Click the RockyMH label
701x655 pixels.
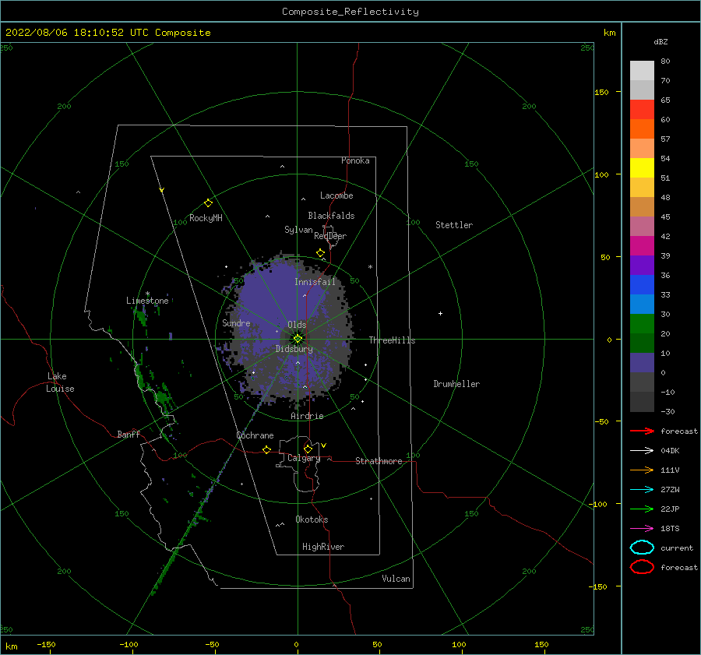pos(206,218)
